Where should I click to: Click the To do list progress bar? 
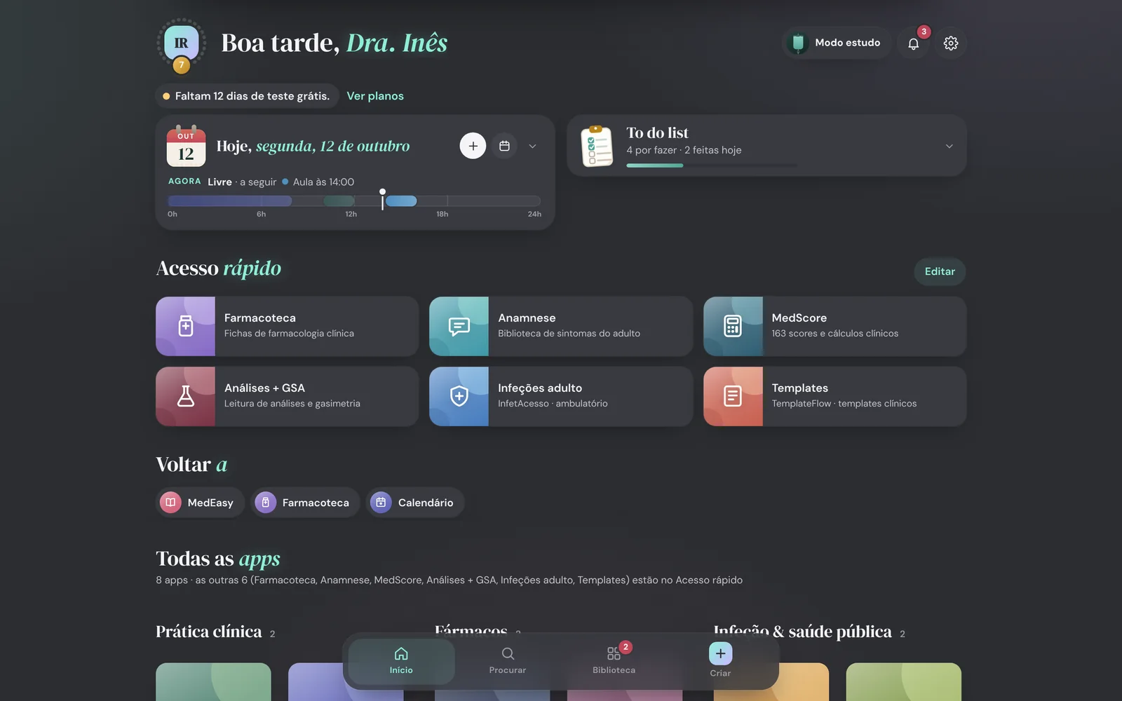[x=712, y=165]
